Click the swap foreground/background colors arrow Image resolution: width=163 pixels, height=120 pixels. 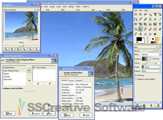click(144, 38)
